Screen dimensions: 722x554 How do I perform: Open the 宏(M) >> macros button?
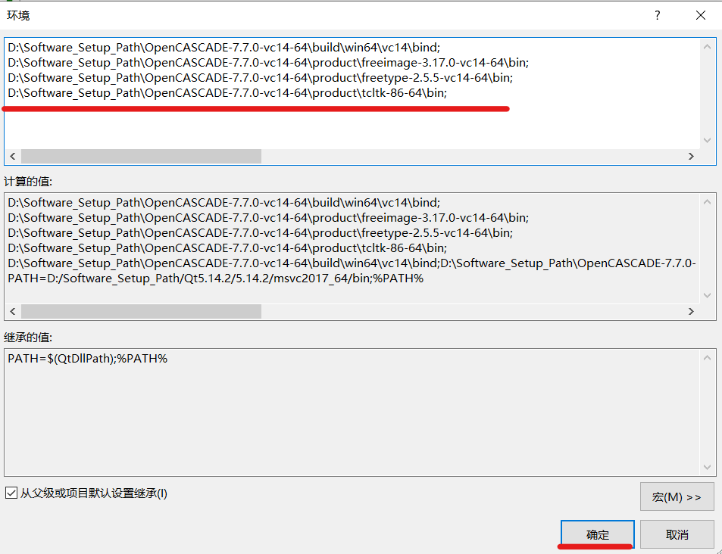pyautogui.click(x=677, y=496)
